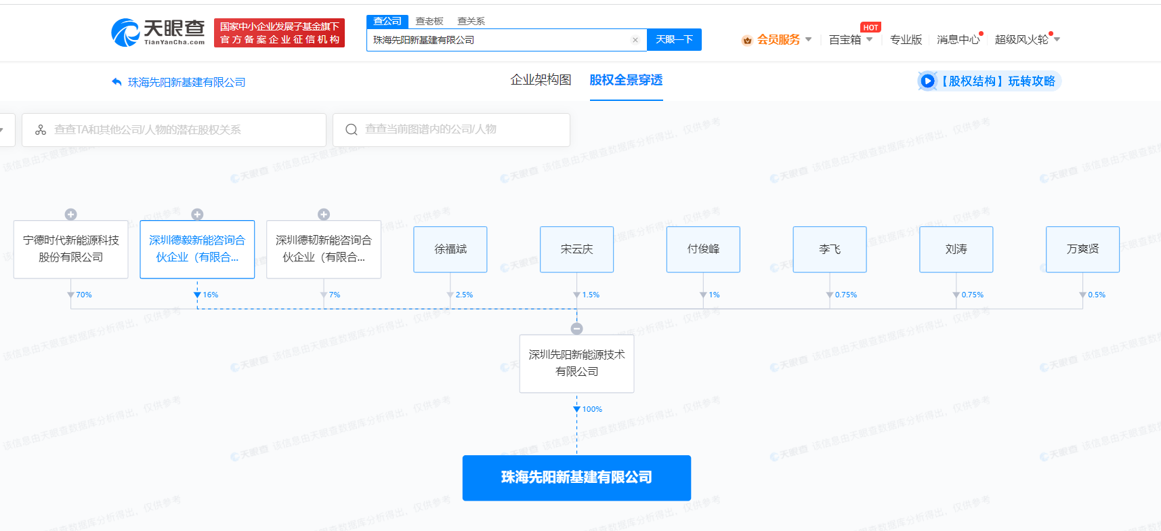
Task: Open the 深圳先阳新能源技术有限公司 node
Action: (x=576, y=364)
